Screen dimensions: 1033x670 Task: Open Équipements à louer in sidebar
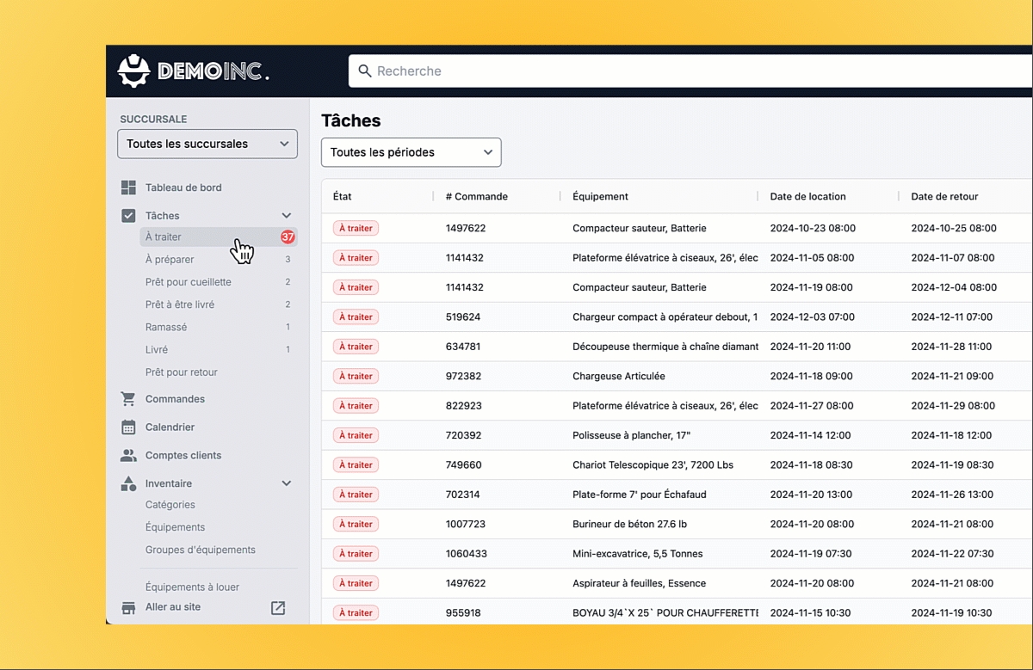tap(192, 587)
